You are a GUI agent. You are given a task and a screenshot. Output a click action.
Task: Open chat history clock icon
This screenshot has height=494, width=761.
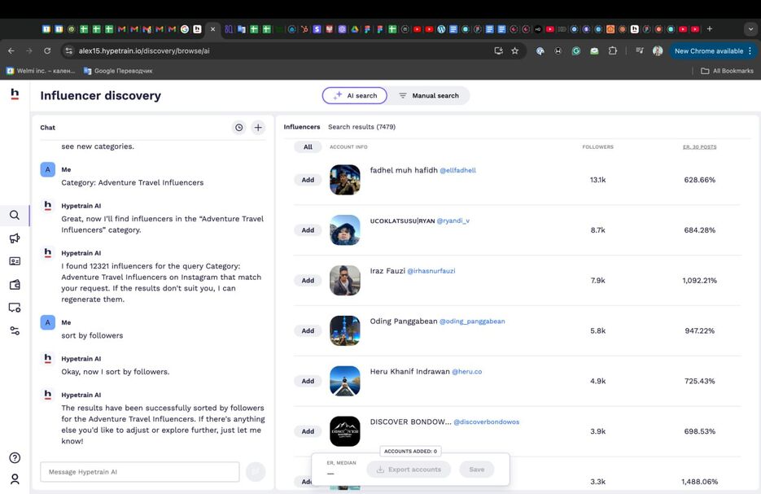tap(238, 128)
